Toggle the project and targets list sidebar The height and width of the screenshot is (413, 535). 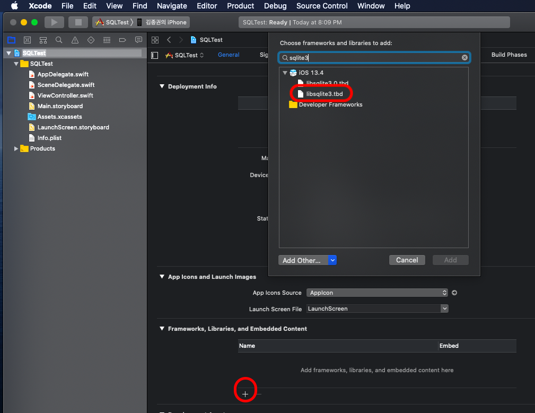click(155, 55)
